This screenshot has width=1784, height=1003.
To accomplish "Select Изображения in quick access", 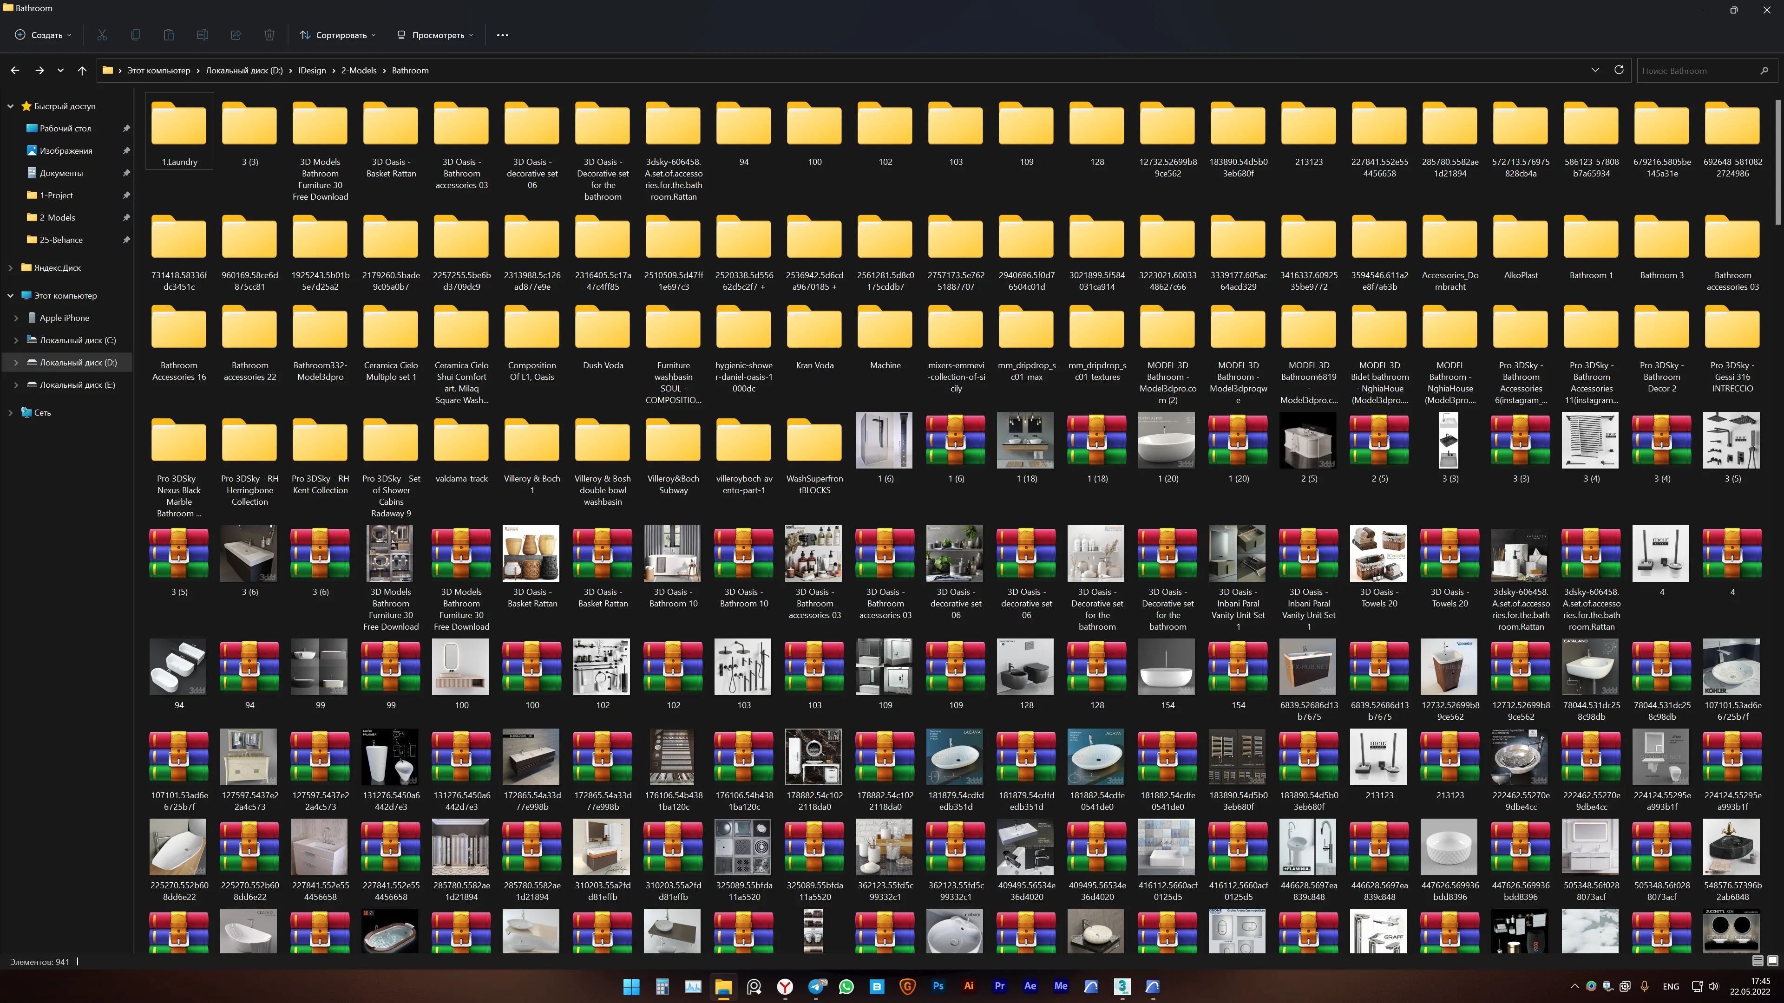I will point(66,150).
